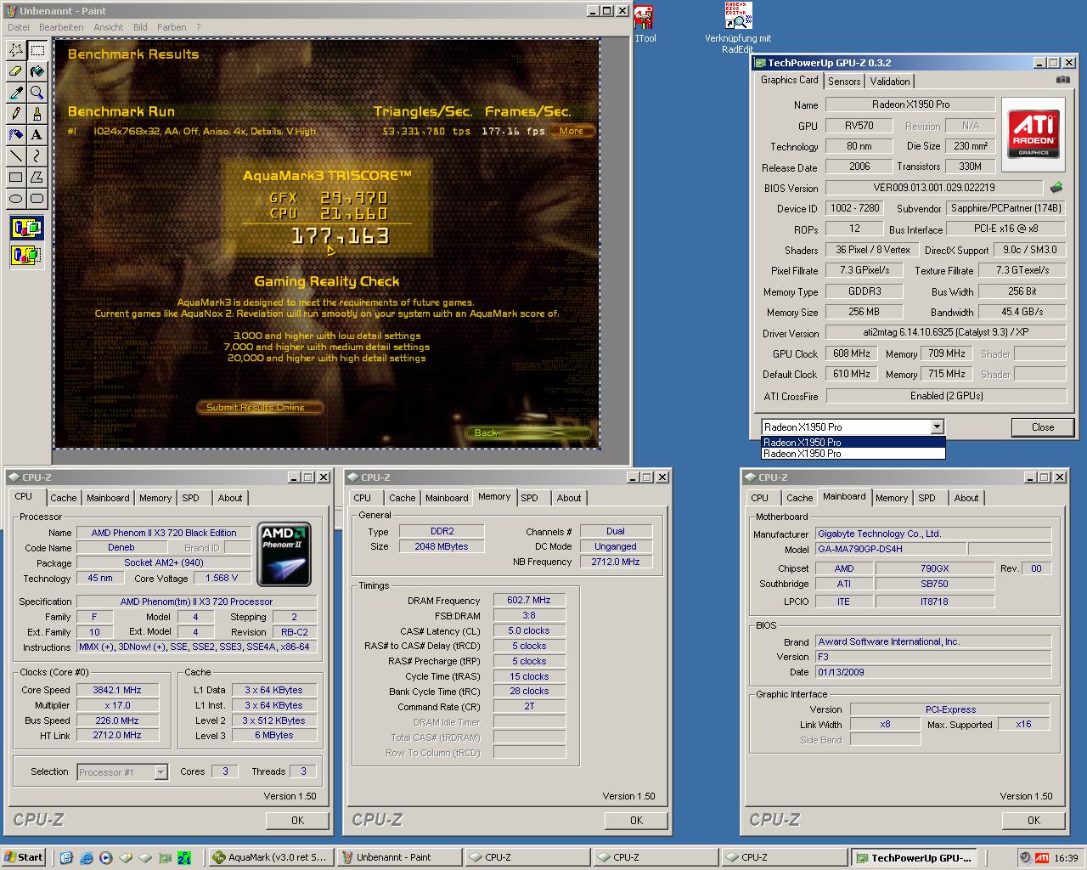Click OK in the right CPU-Z window
This screenshot has width=1087, height=870.
click(1033, 820)
